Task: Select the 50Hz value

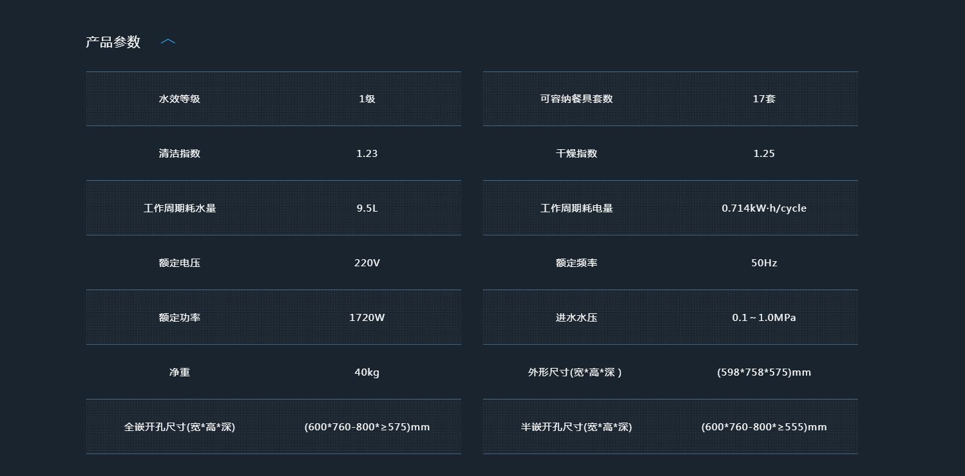Action: click(x=764, y=263)
